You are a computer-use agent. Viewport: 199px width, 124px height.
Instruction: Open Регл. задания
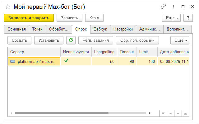tap(96, 40)
